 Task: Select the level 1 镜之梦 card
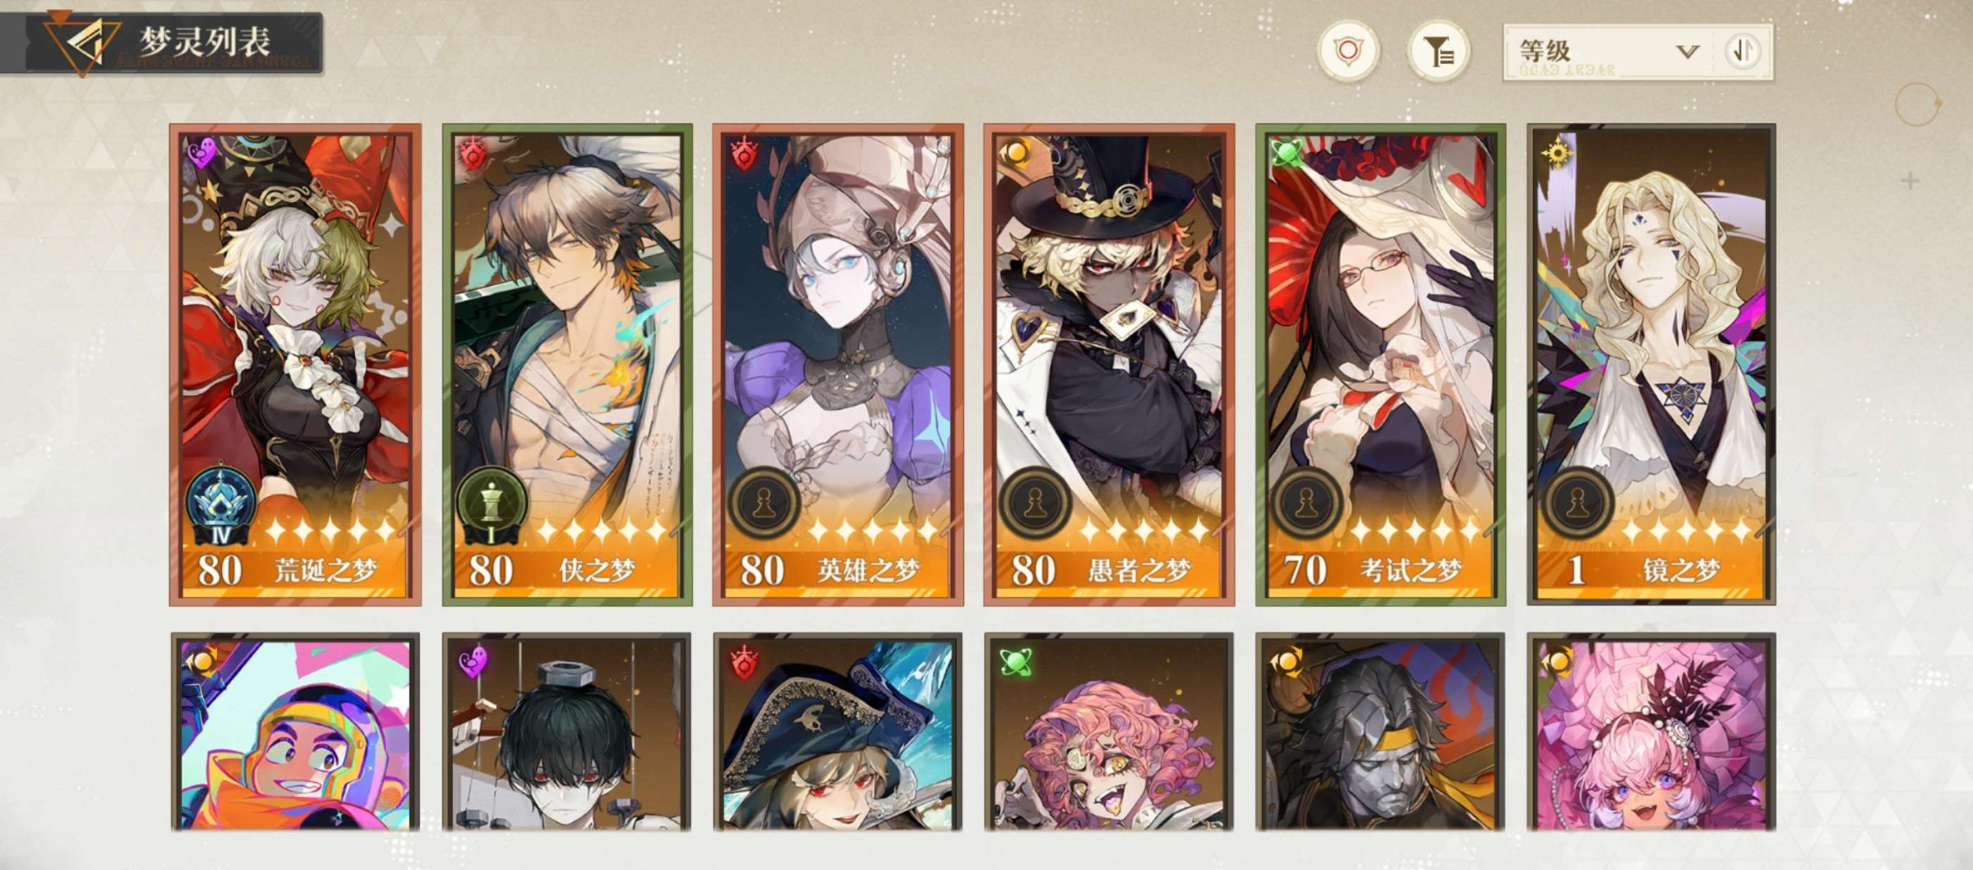tap(1651, 365)
